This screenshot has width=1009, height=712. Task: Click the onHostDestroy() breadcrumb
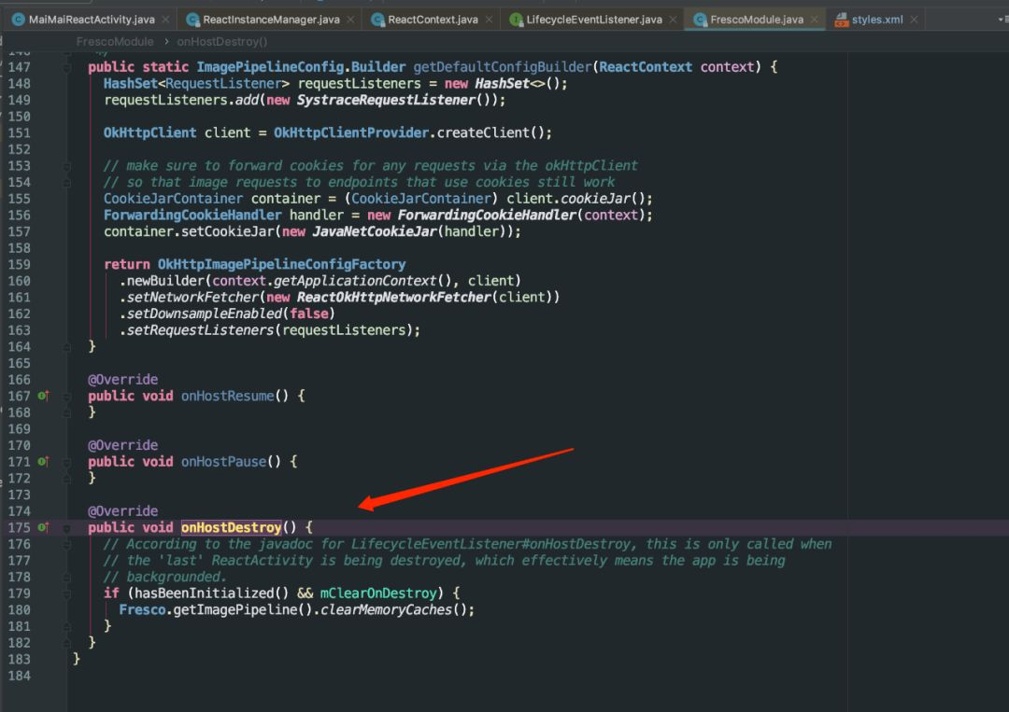click(x=222, y=42)
